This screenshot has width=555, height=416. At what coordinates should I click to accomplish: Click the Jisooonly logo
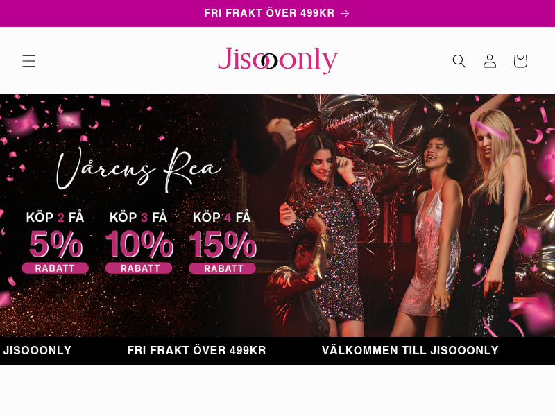tap(277, 60)
